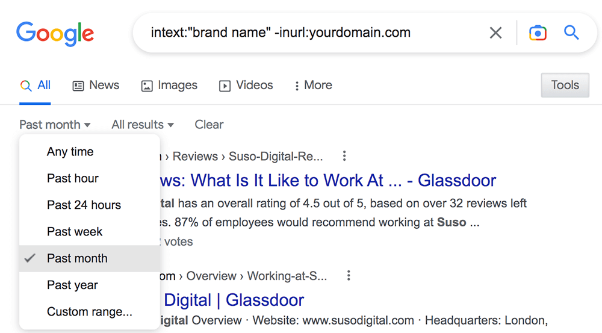Open first result's three-dot options menu
602x333 pixels.
[344, 156]
